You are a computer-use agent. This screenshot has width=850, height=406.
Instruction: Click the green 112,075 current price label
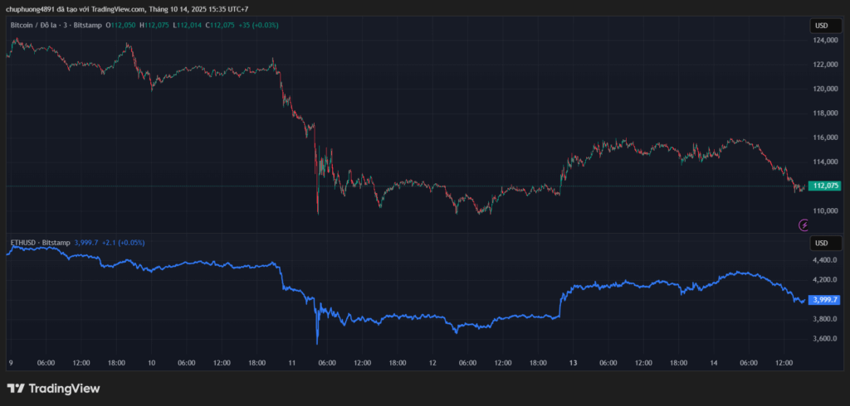[x=827, y=186]
